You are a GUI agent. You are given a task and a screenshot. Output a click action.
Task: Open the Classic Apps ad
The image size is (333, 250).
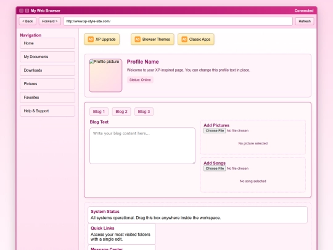[x=196, y=40]
